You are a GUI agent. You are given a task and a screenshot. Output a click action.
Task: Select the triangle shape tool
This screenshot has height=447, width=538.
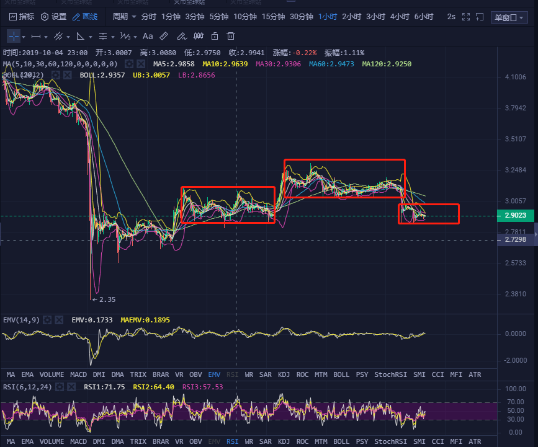tap(80, 36)
